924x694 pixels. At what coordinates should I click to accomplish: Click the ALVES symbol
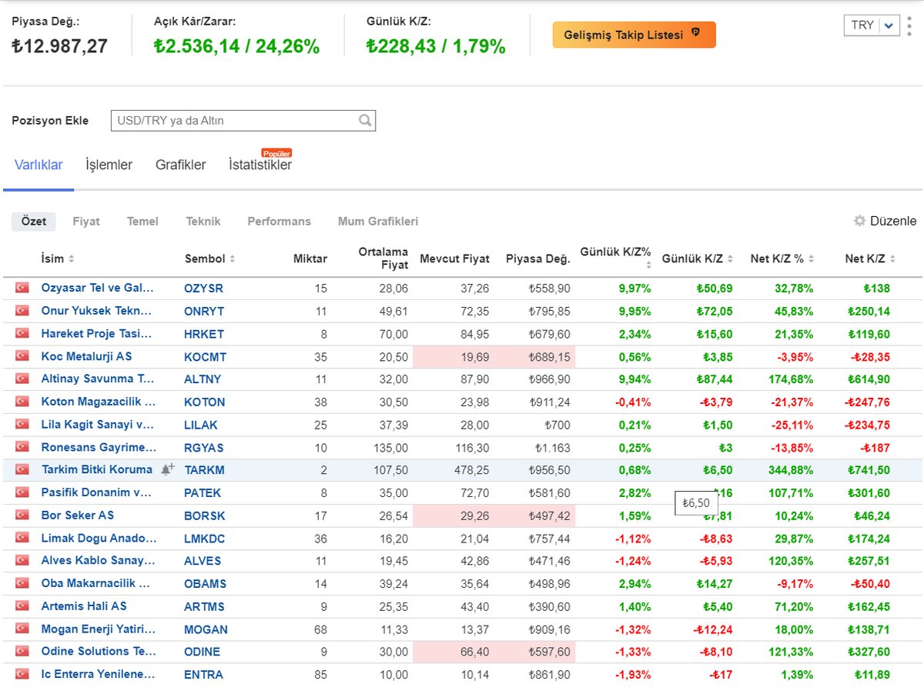point(203,561)
